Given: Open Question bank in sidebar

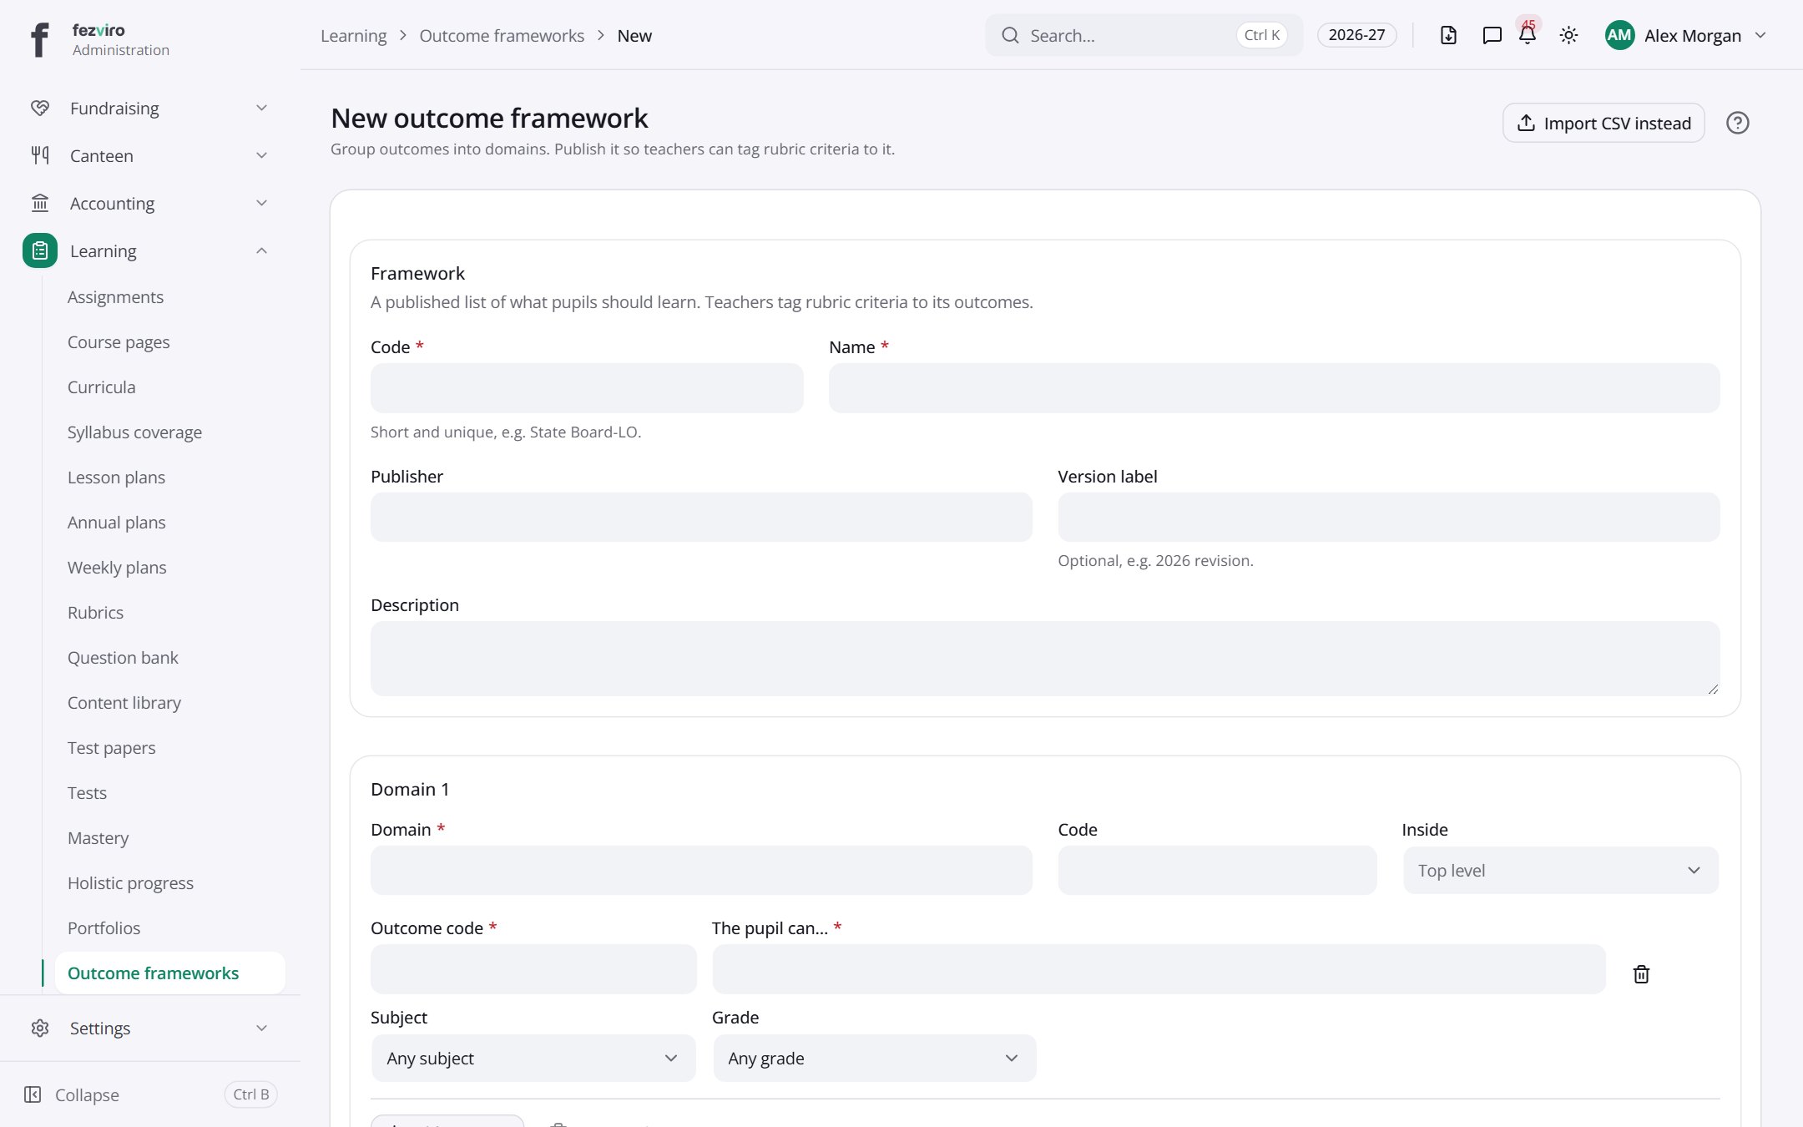Looking at the screenshot, I should (123, 658).
